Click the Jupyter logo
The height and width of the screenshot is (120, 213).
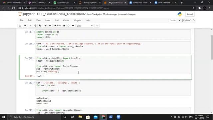pyautogui.click(x=27, y=14)
